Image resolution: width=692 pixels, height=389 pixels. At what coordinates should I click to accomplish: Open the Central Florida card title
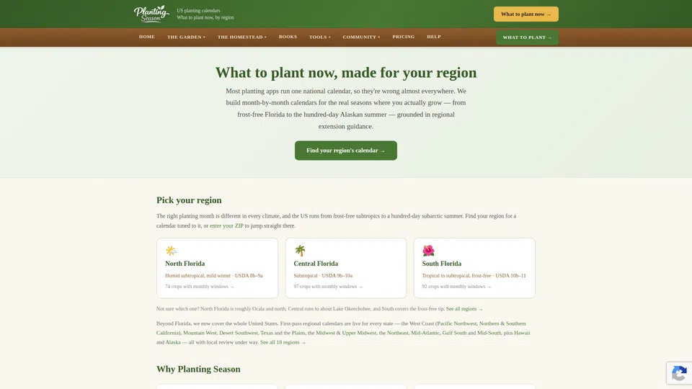pyautogui.click(x=316, y=264)
